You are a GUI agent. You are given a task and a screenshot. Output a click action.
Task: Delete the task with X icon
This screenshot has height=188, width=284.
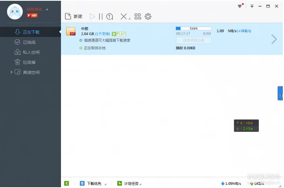124,17
